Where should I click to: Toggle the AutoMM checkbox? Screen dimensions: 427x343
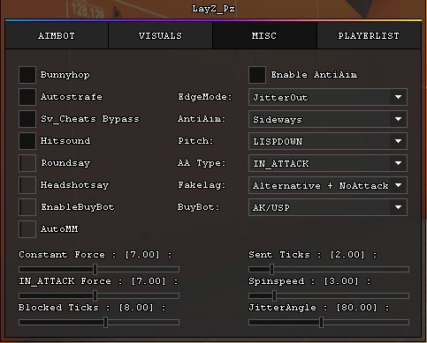coord(27,229)
